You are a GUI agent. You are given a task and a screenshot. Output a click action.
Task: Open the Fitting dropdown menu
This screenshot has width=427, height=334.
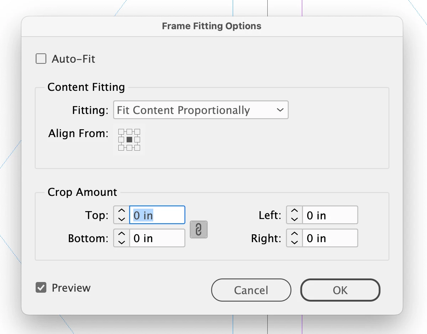coord(201,110)
